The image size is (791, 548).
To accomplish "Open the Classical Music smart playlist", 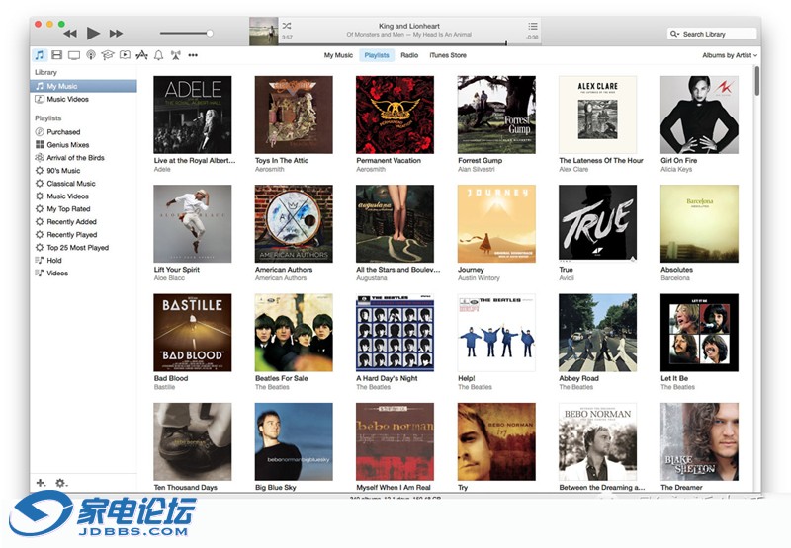I will tap(83, 184).
